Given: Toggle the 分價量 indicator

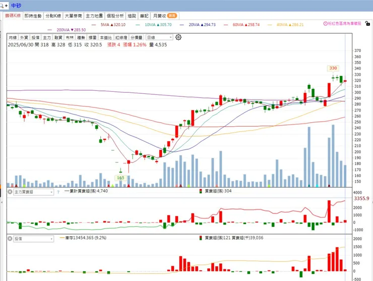Looking at the screenshot, I should pyautogui.click(x=137, y=37).
